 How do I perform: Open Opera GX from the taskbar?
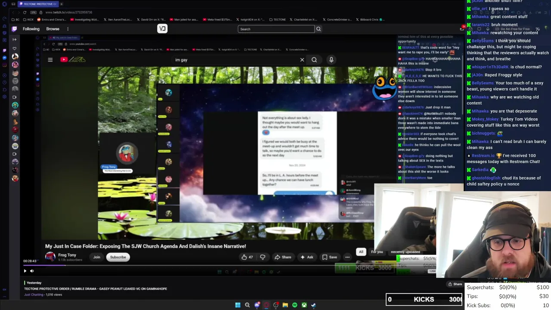coord(266,305)
